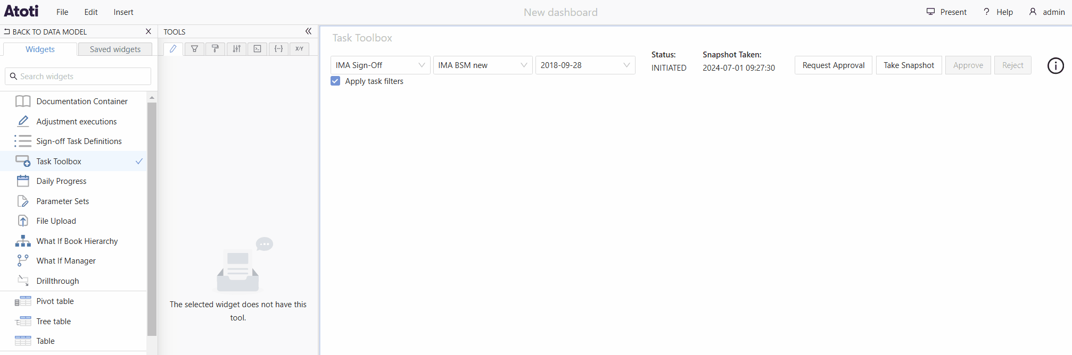Switch to the Saved widgets tab
The image size is (1072, 355).
(x=115, y=49)
